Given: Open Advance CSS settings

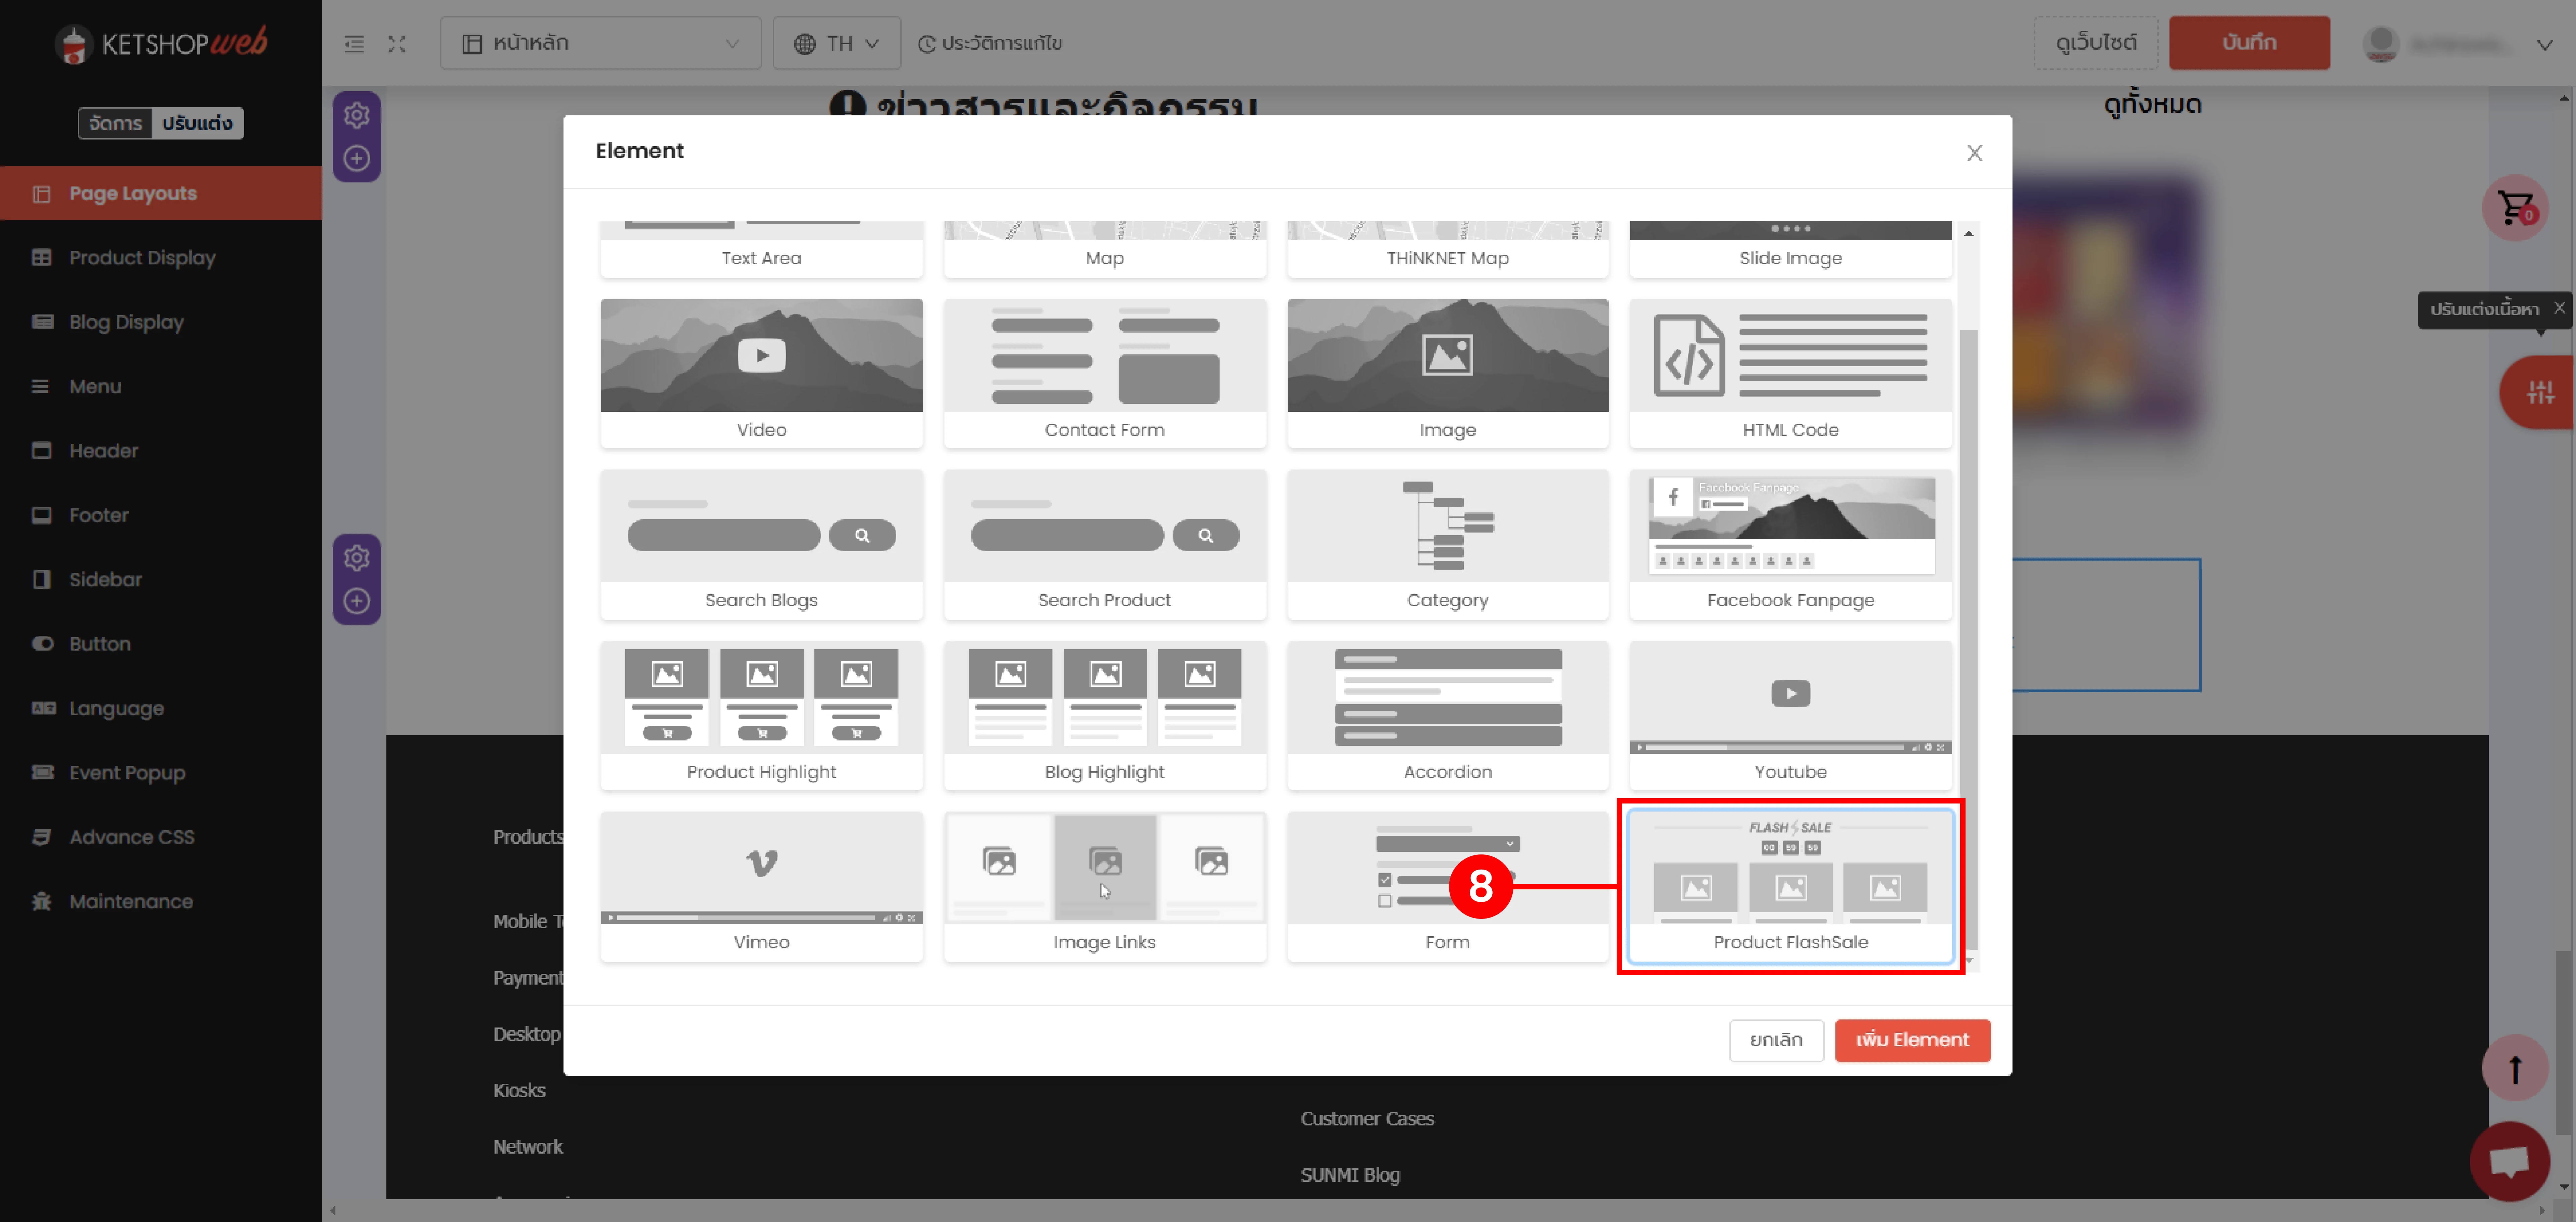Looking at the screenshot, I should click(x=161, y=837).
